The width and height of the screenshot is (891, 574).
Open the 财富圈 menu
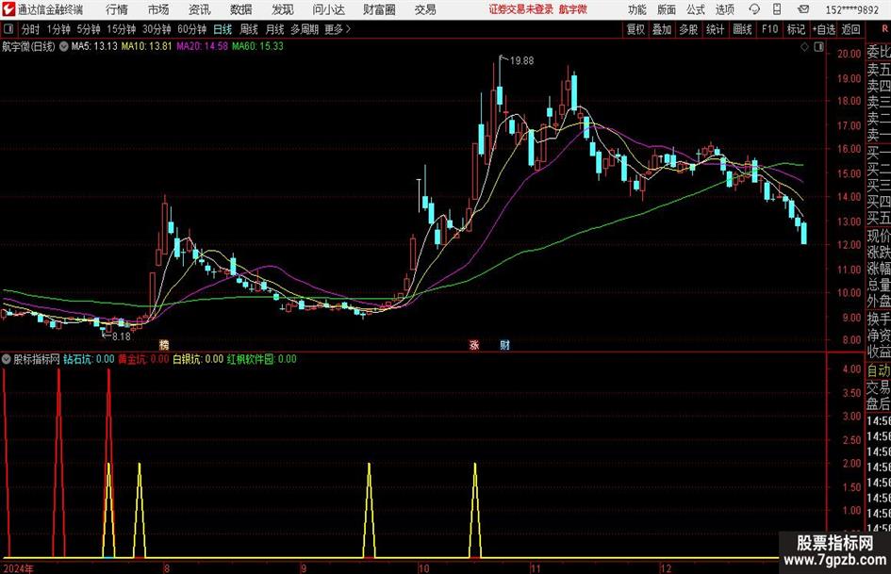click(379, 9)
